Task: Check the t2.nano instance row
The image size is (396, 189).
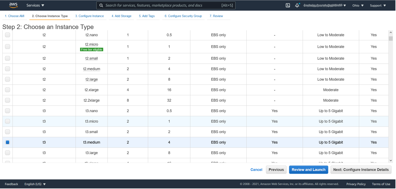Action: tap(7, 35)
